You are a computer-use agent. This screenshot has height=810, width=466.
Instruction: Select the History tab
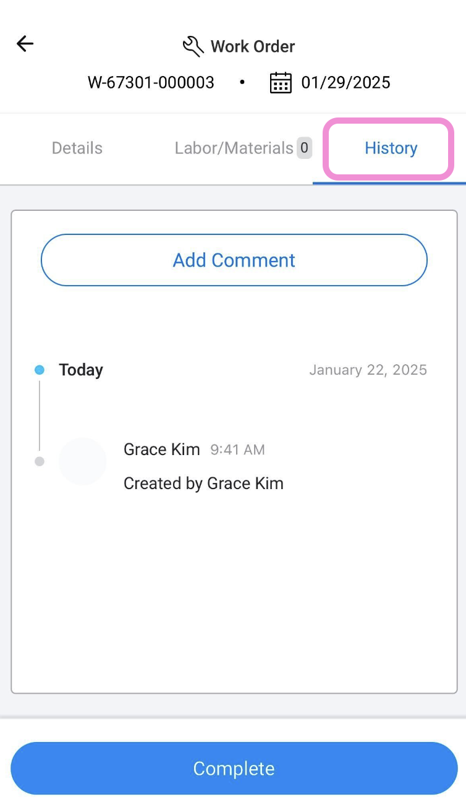coord(391,148)
